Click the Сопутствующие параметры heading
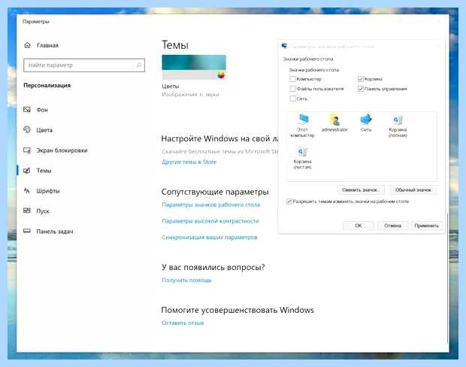This screenshot has height=367, width=466. pyautogui.click(x=215, y=192)
